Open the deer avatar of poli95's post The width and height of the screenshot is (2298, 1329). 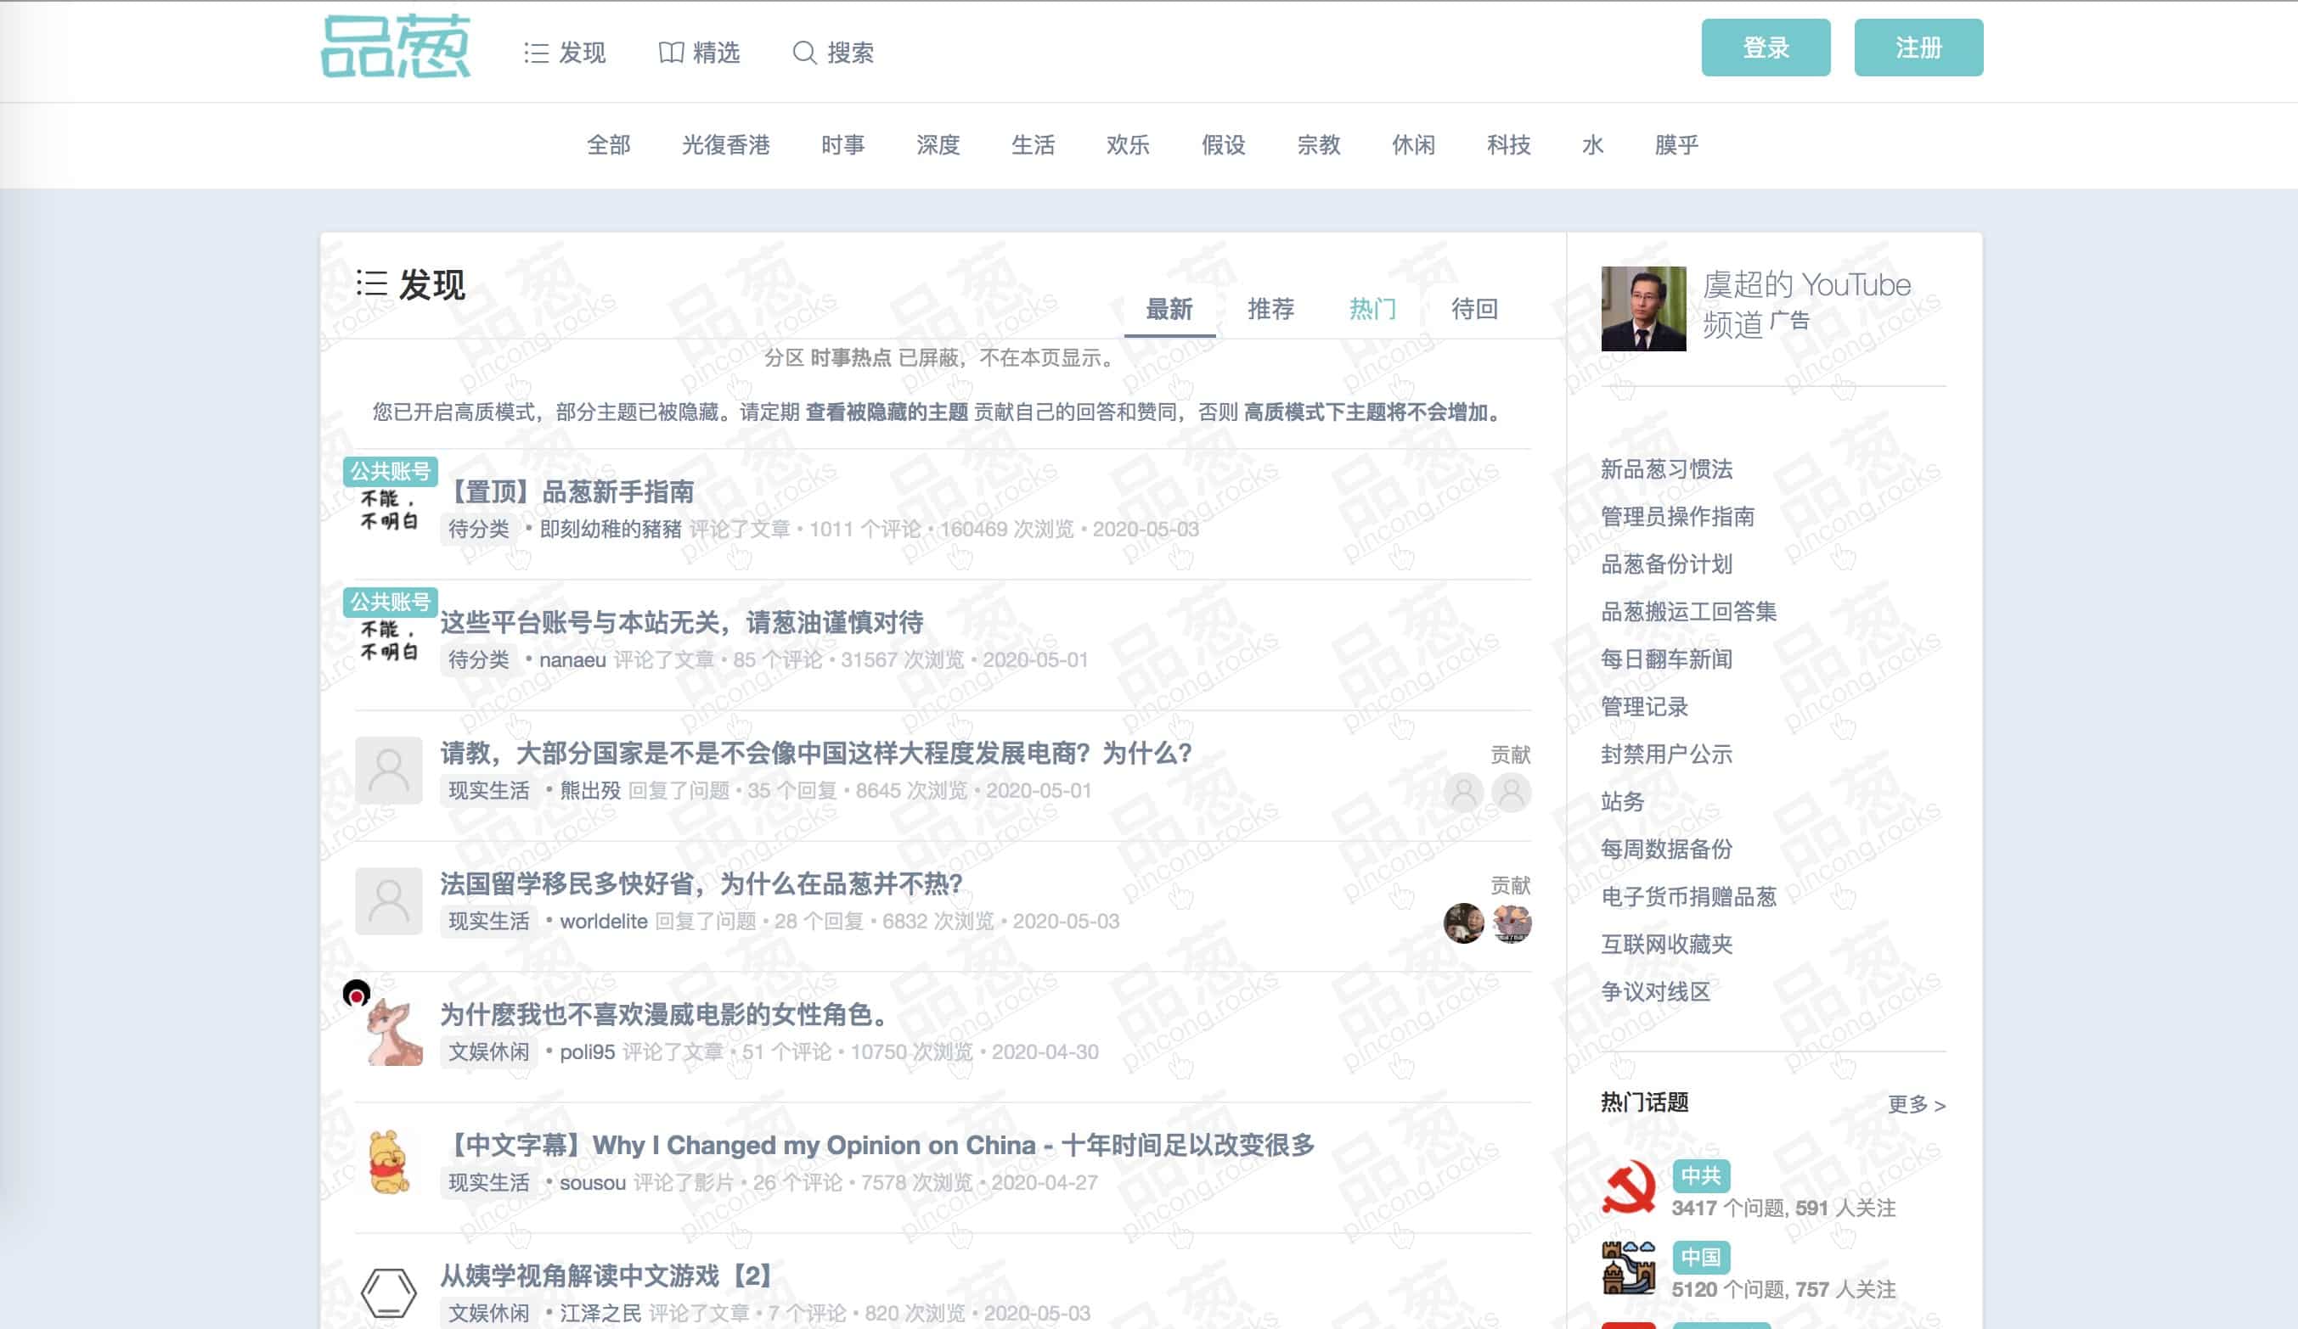tap(388, 1032)
